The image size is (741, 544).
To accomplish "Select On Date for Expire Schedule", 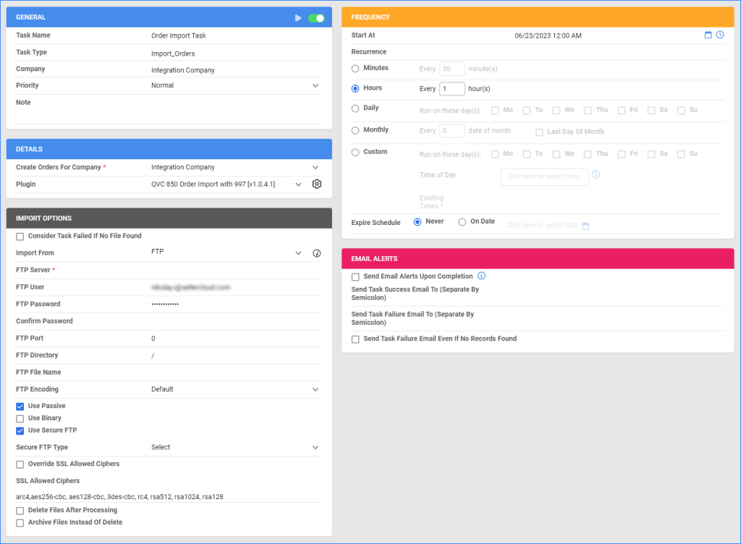I will 462,221.
